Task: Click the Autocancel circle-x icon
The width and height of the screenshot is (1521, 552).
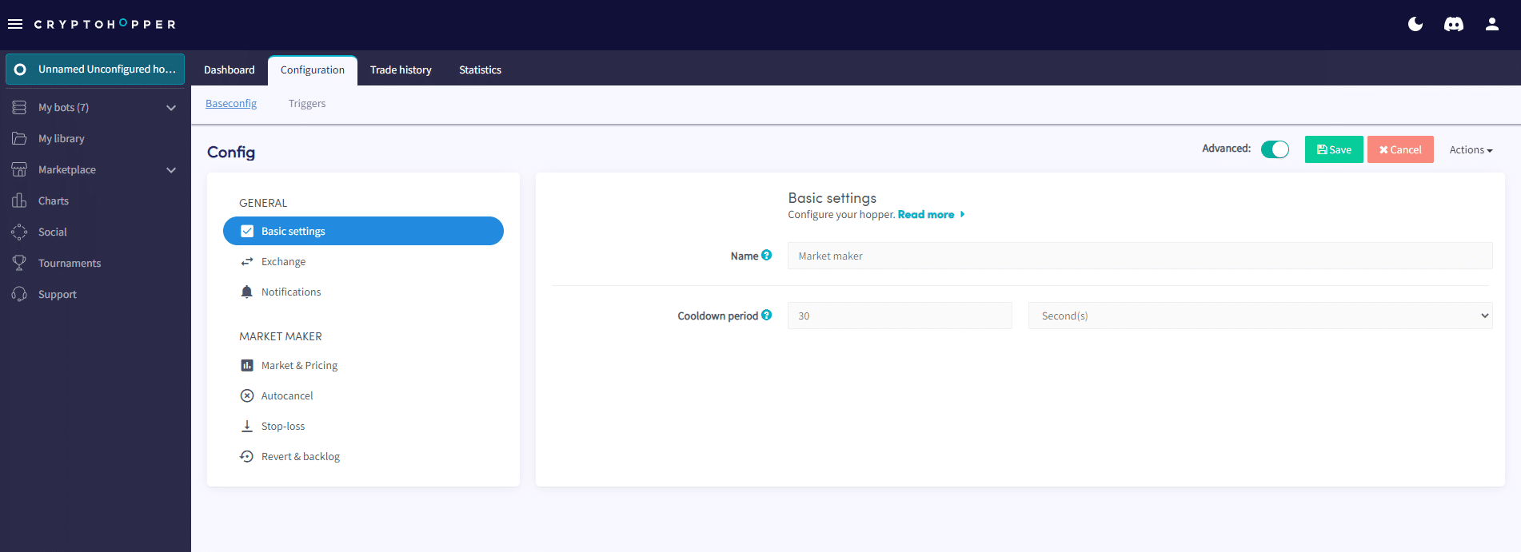Action: coord(247,395)
